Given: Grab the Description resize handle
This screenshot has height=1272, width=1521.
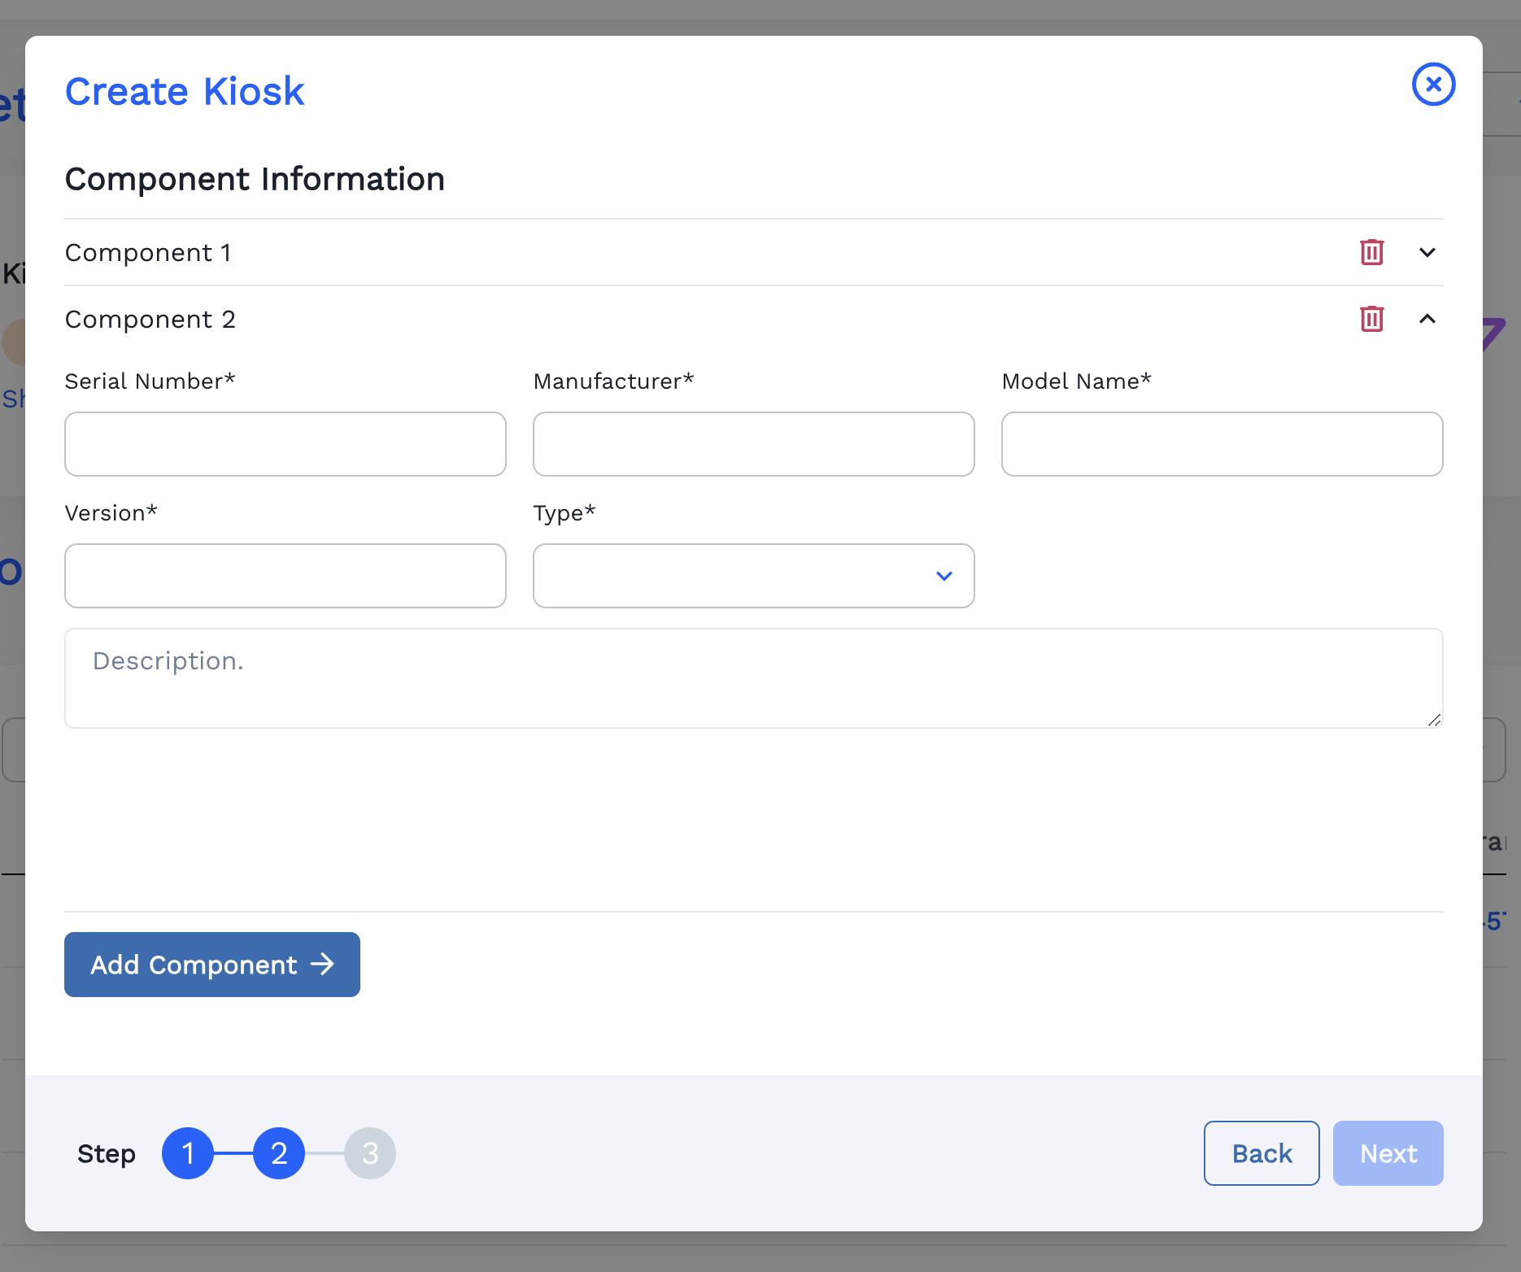Looking at the screenshot, I should pyautogui.click(x=1434, y=720).
